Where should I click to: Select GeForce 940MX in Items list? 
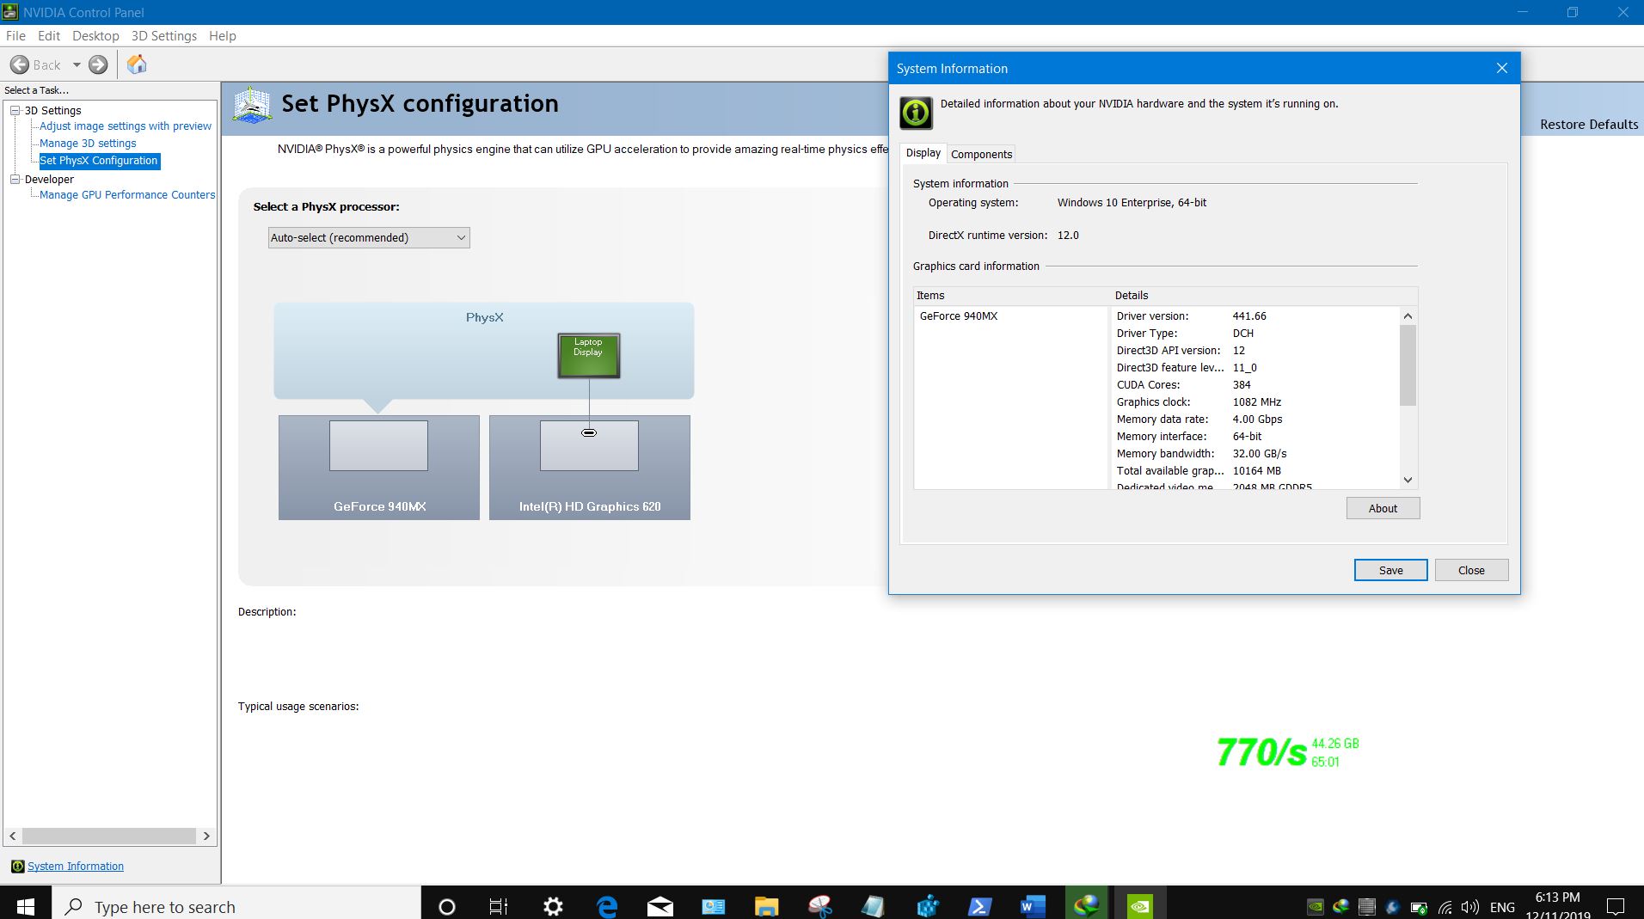pyautogui.click(x=959, y=316)
